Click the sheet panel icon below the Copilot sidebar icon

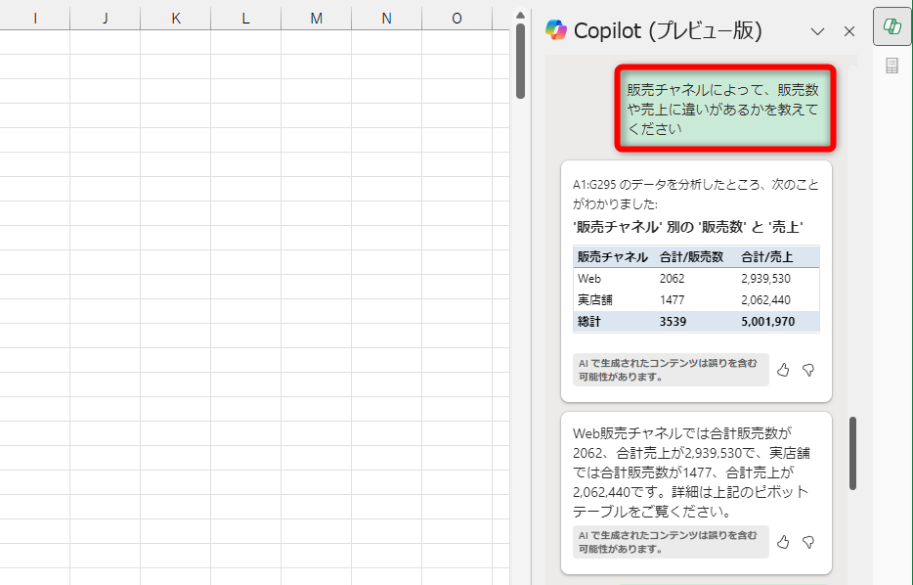pos(891,65)
